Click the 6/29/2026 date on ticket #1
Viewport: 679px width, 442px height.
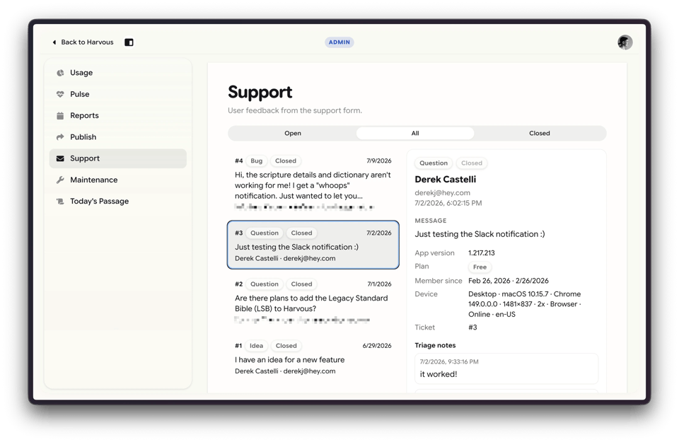pyautogui.click(x=377, y=346)
